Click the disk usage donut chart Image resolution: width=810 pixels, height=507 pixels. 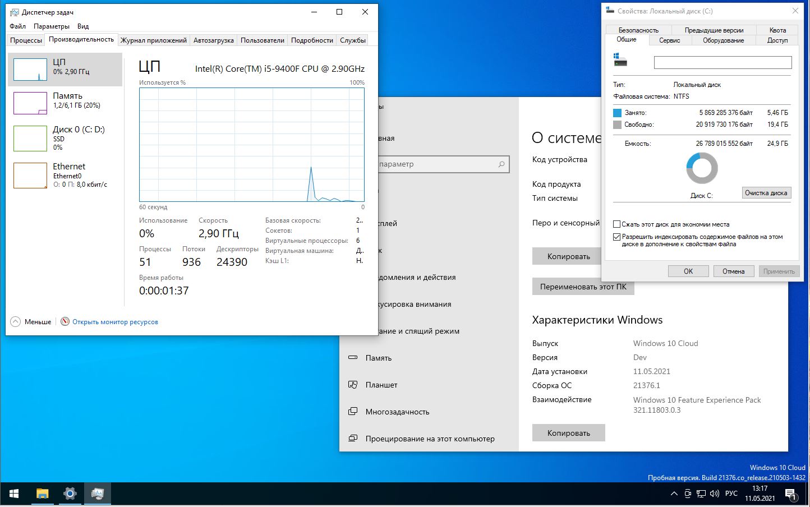point(702,168)
